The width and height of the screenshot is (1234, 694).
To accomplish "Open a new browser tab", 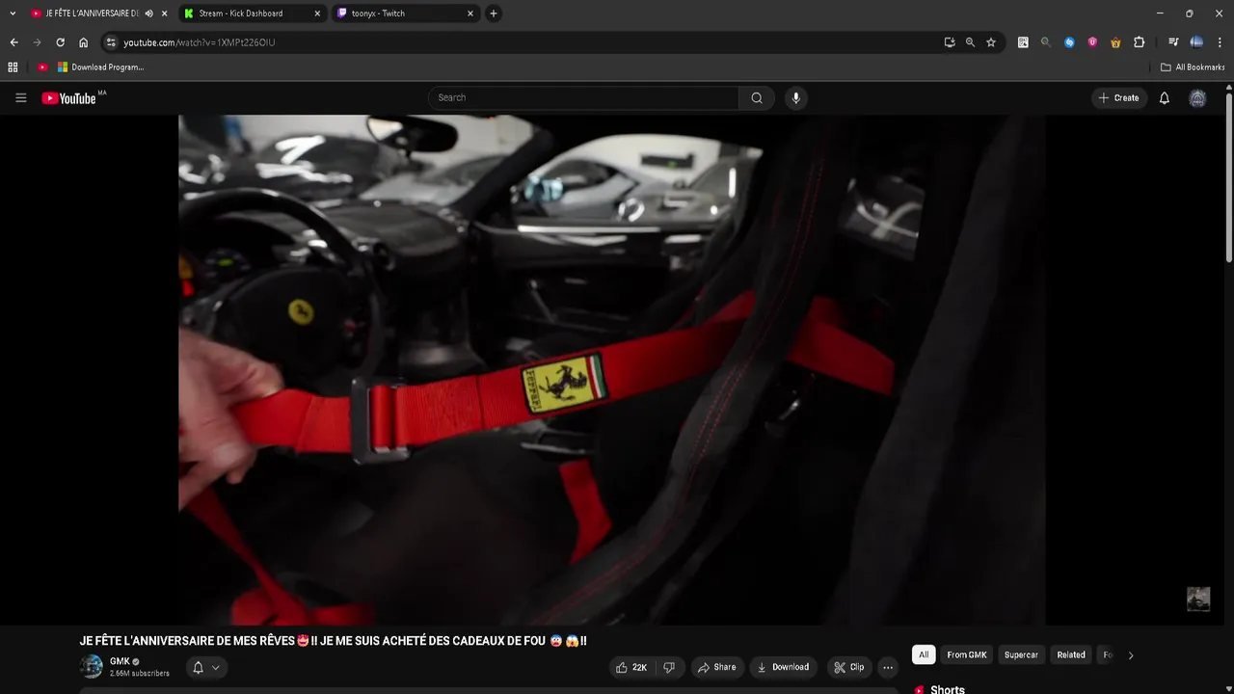I will (494, 13).
